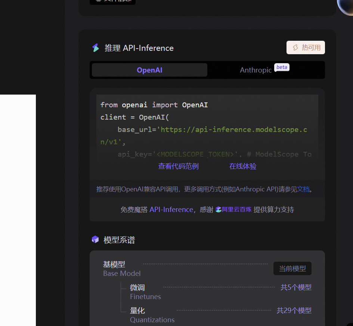Viewport: 353px width, 326px height.
Task: Open the 文档 documentation link
Action: click(303, 189)
